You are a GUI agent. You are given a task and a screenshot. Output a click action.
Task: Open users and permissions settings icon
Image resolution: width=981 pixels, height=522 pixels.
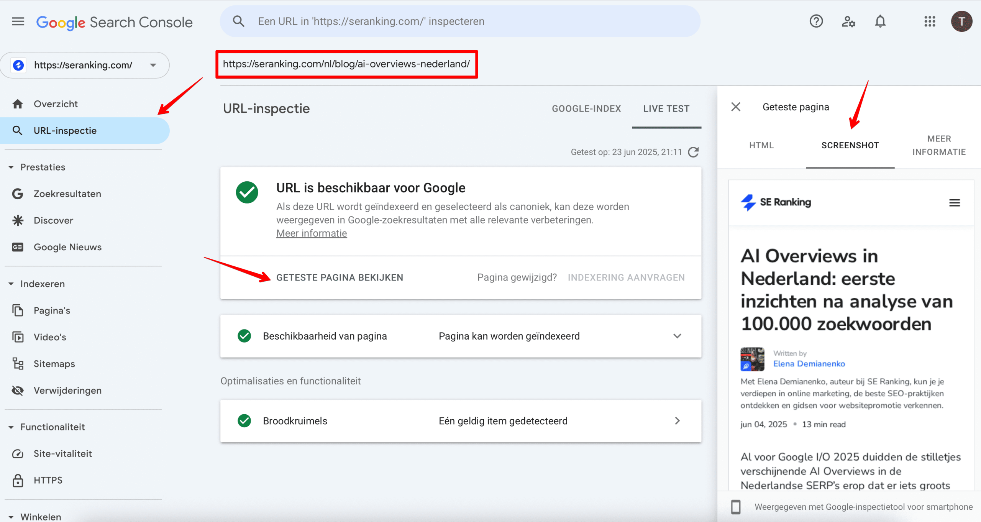pos(848,21)
